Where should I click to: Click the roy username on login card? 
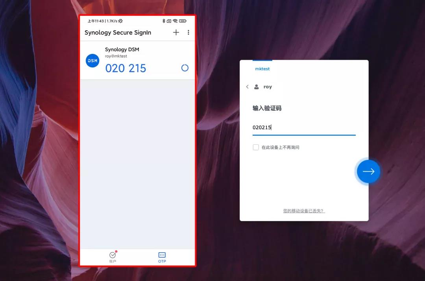pos(268,87)
